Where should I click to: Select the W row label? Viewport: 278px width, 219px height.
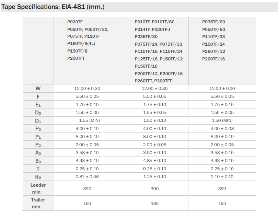click(x=38, y=89)
